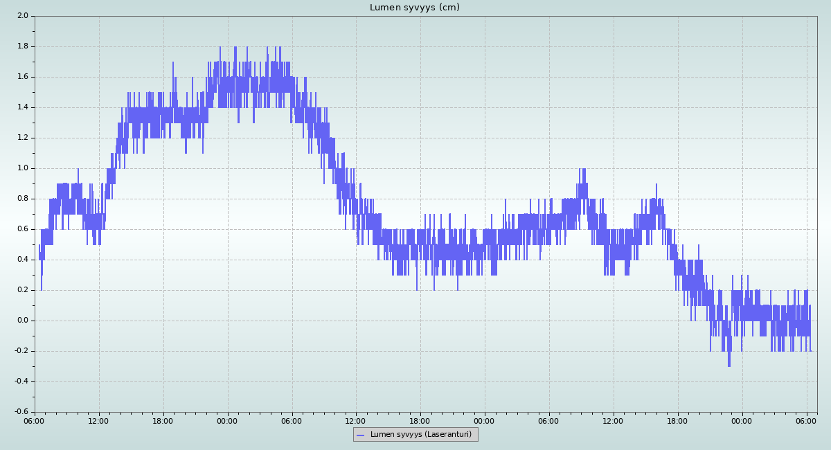Select the 1.4 value on the y-axis
Image resolution: width=831 pixels, height=450 pixels.
click(22, 107)
